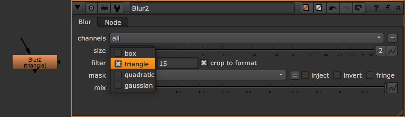
Task: Float the Blur2 properties panel
Action: click(388, 8)
